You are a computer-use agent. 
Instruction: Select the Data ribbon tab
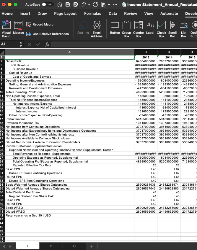tap(113, 14)
